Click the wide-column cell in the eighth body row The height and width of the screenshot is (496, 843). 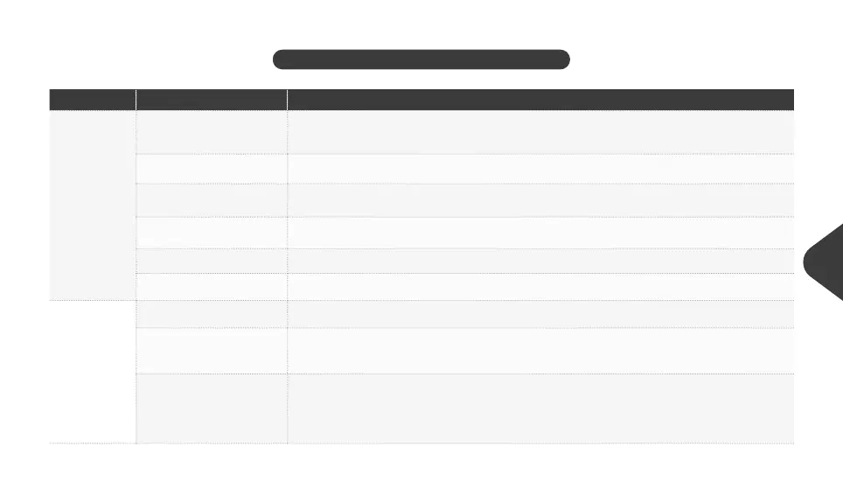click(x=540, y=351)
